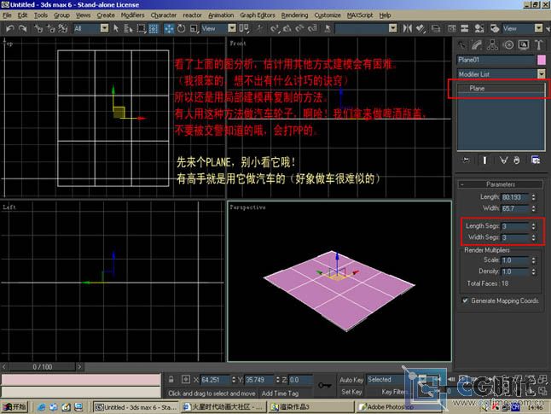Toggle the 3D Snaps button

tap(275, 28)
